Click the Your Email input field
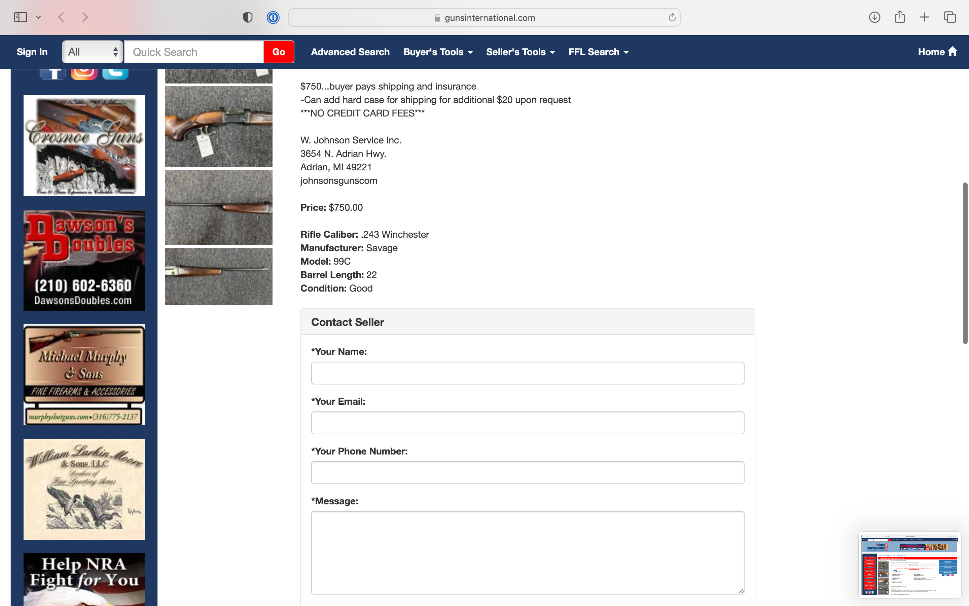Viewport: 969px width, 606px height. [x=528, y=423]
